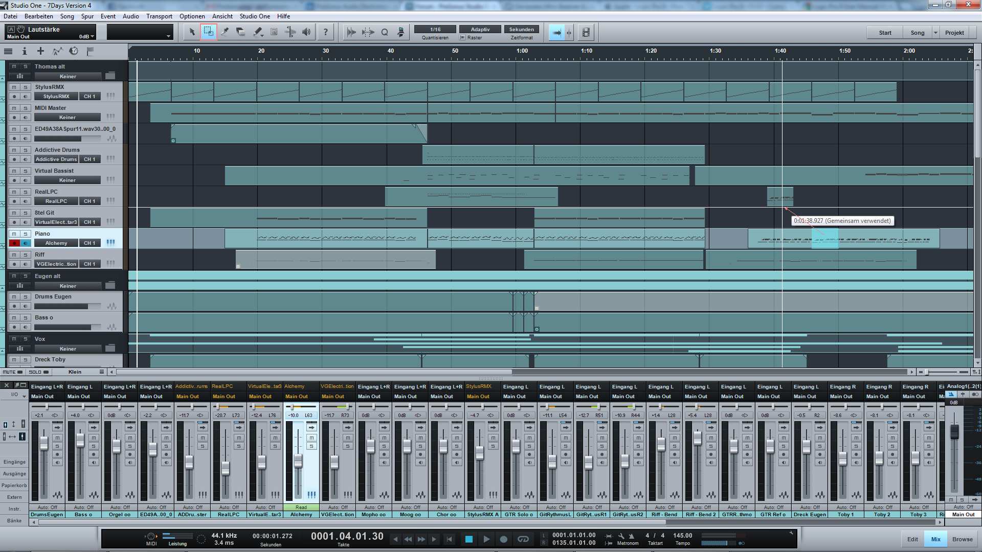Select the Listen speaker tool

pyautogui.click(x=306, y=32)
